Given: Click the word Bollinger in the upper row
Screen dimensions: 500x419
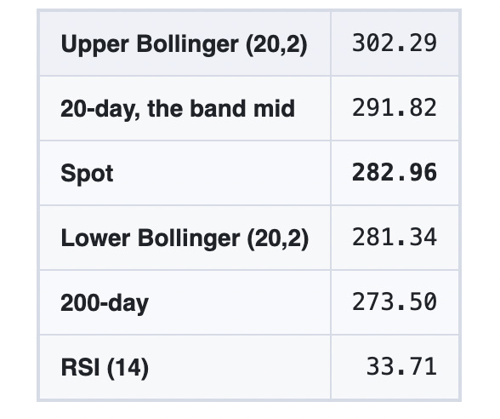Looking at the screenshot, I should 187,44.
